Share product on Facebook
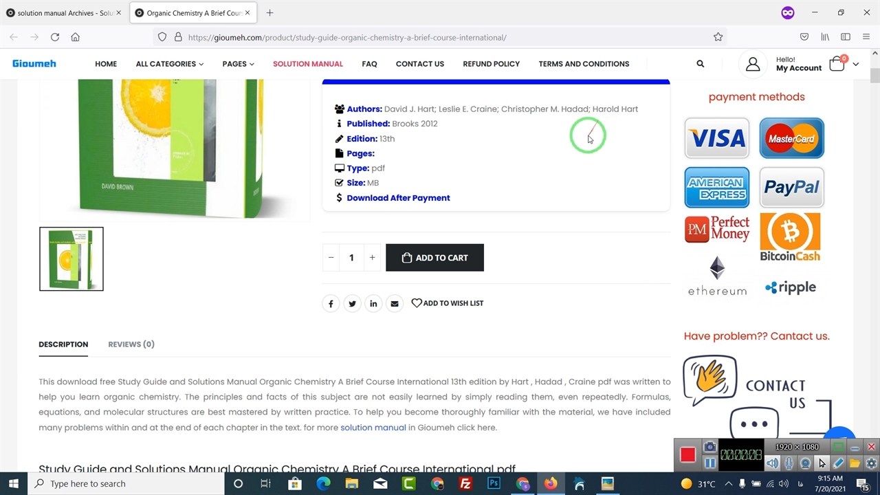 331,303
